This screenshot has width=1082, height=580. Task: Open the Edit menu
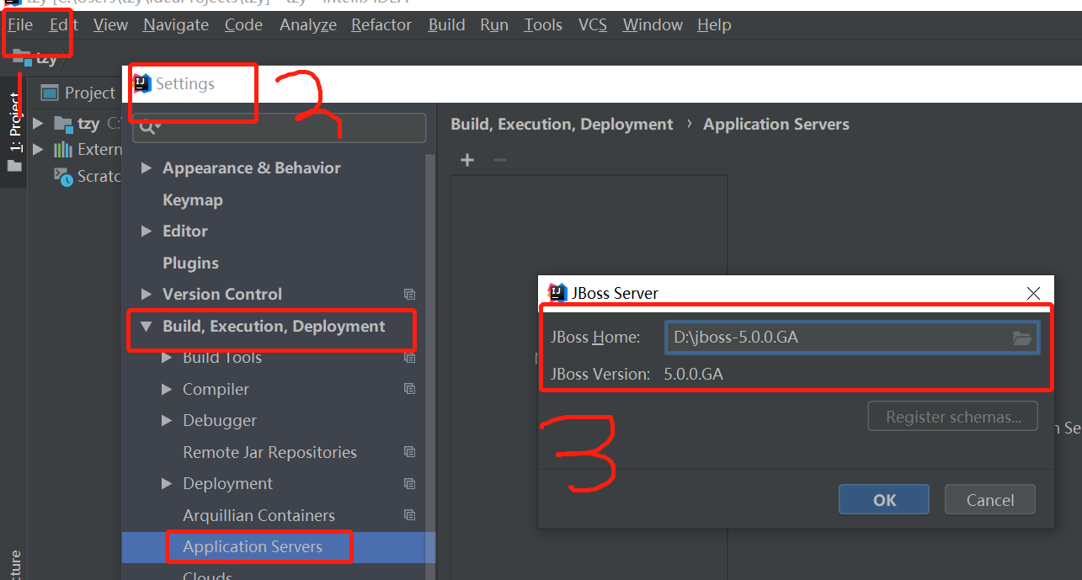click(x=63, y=25)
